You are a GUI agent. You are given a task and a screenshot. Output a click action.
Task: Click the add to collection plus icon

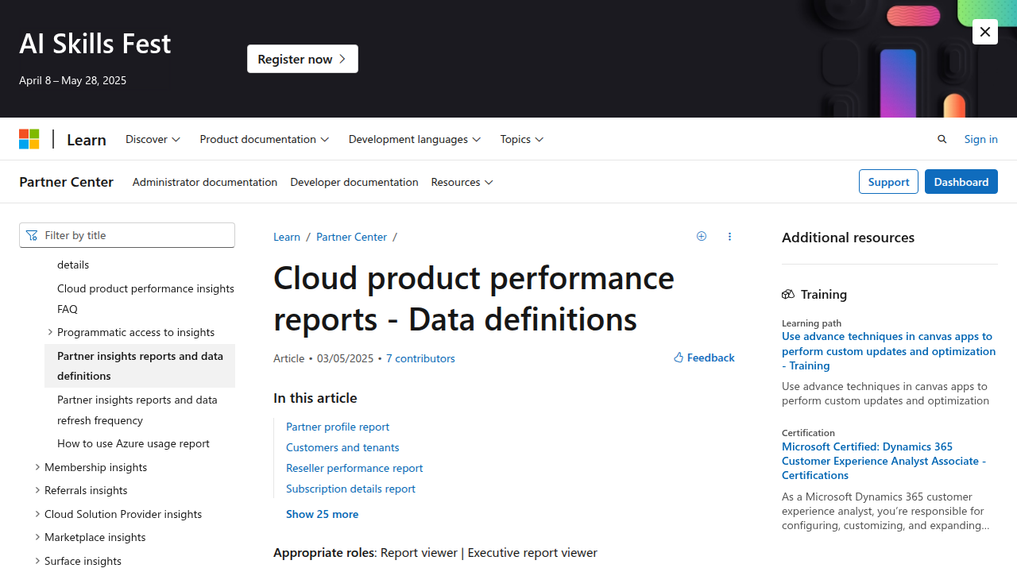pos(702,236)
